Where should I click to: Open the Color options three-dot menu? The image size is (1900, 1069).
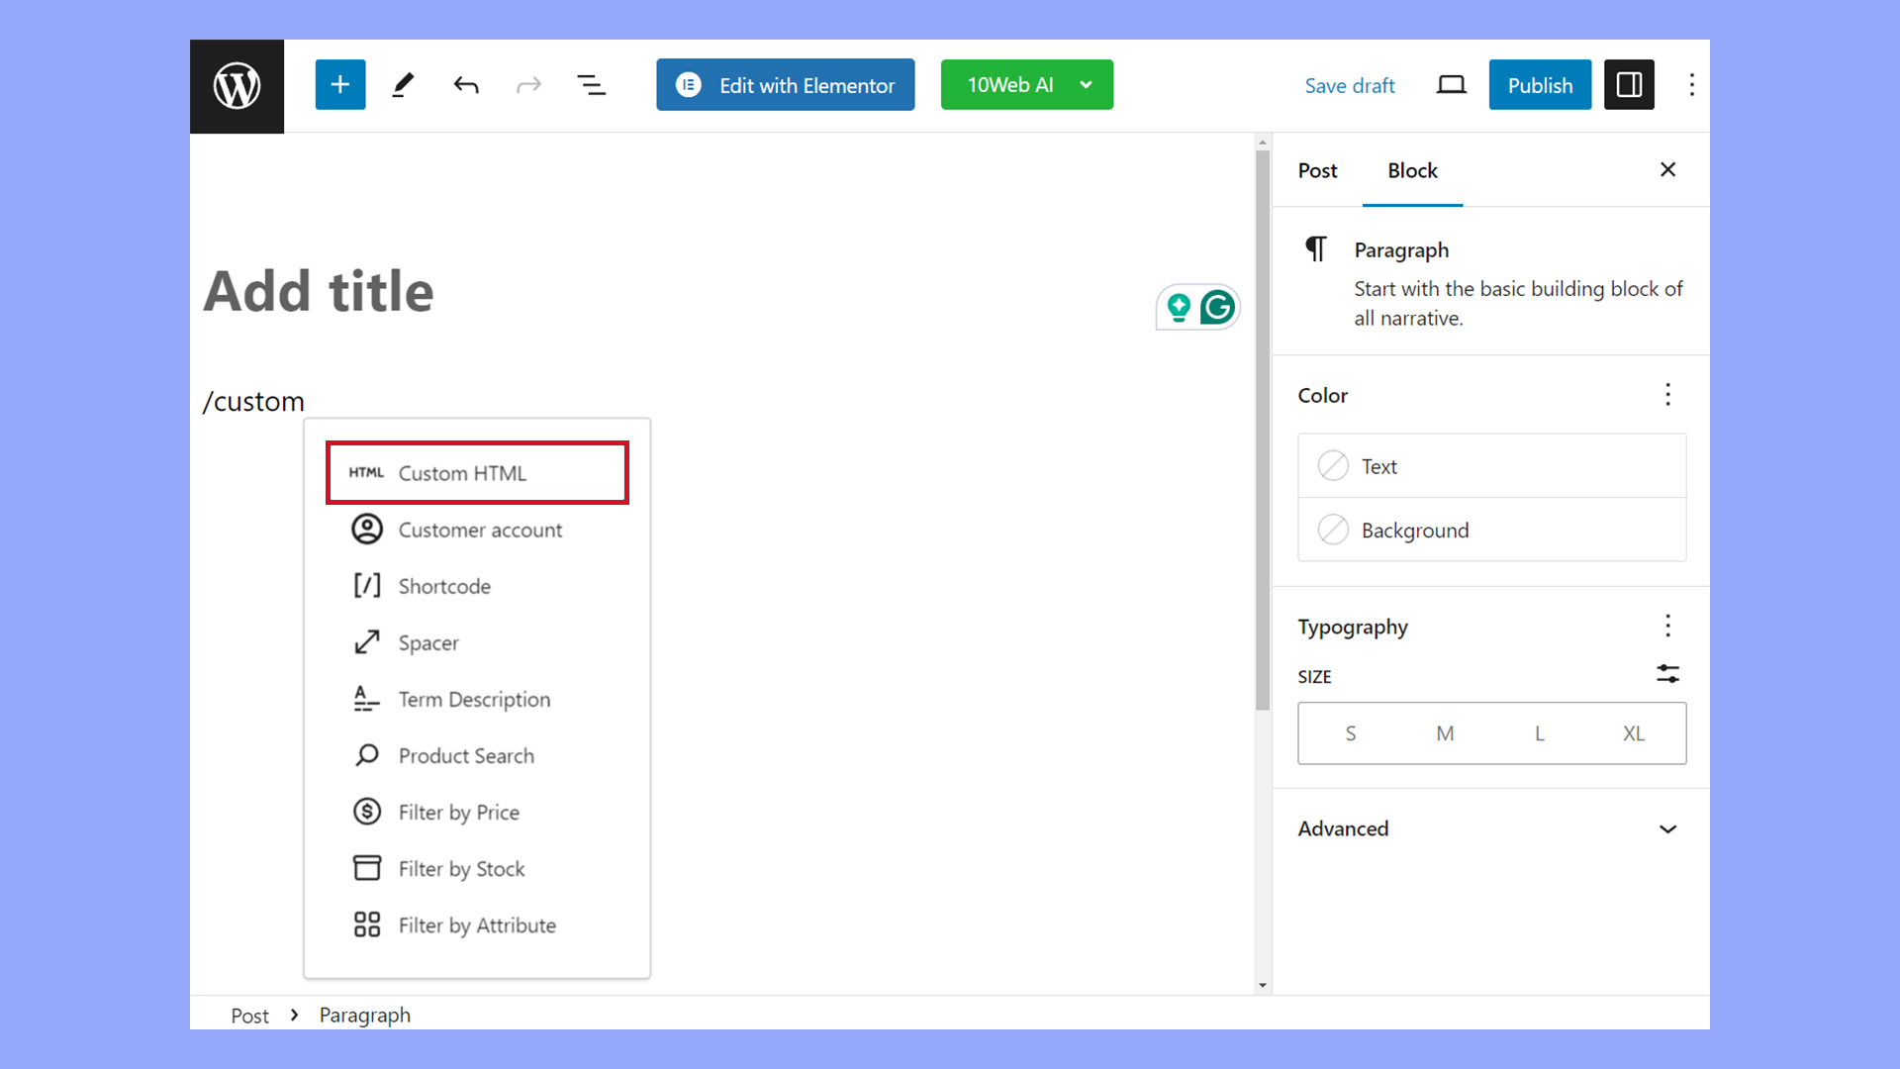point(1667,394)
